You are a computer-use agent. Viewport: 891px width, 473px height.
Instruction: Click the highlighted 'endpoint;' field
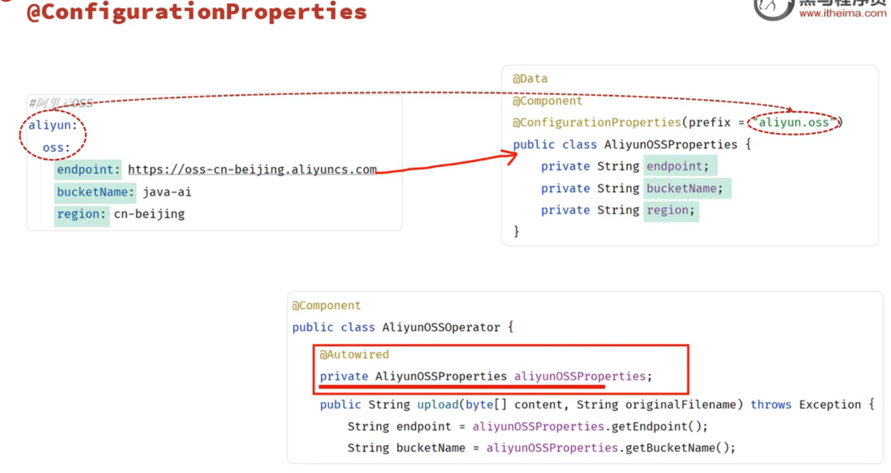pyautogui.click(x=681, y=167)
